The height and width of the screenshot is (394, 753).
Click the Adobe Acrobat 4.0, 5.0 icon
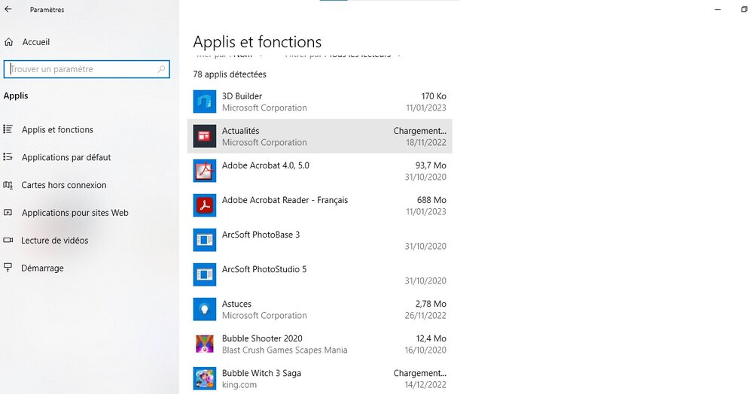point(205,171)
